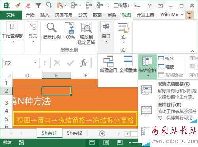Select column E header
198x147 pixels.
coord(56,75)
